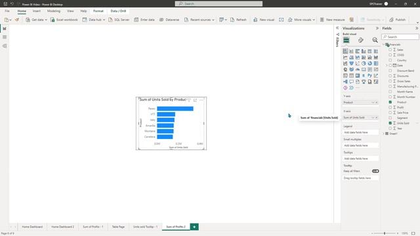The width and height of the screenshot is (420, 236).
Task: Check the Year field checkbox
Action: [x=390, y=128]
